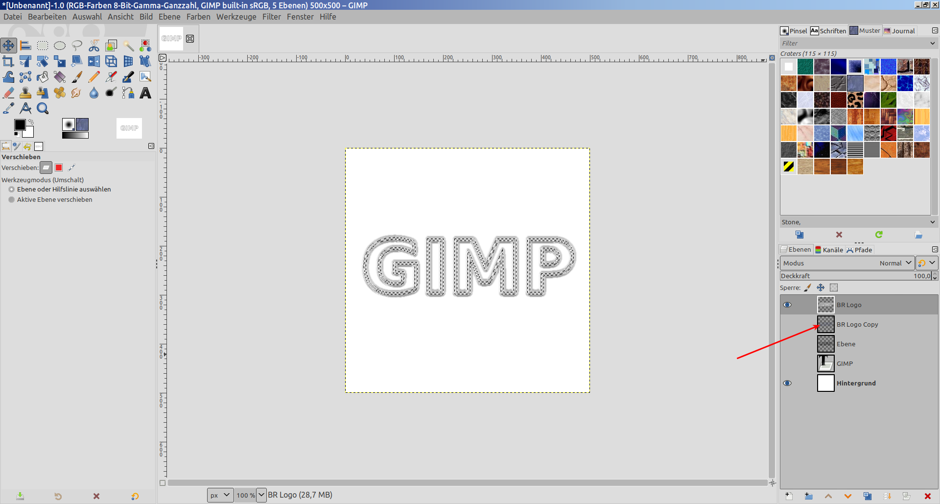Lower the active layer one step

pyautogui.click(x=847, y=496)
